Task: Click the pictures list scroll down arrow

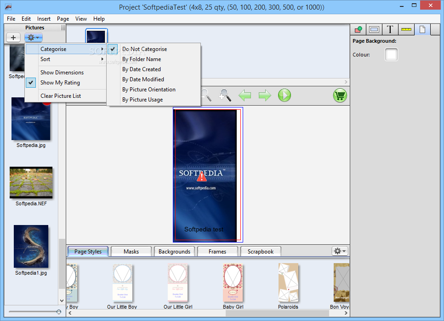Action: 62,301
